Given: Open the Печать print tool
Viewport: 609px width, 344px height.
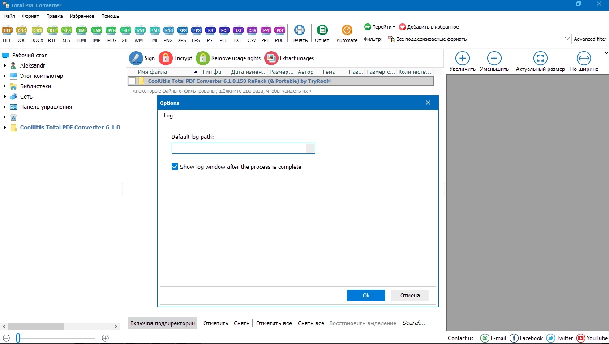Looking at the screenshot, I should pyautogui.click(x=299, y=34).
